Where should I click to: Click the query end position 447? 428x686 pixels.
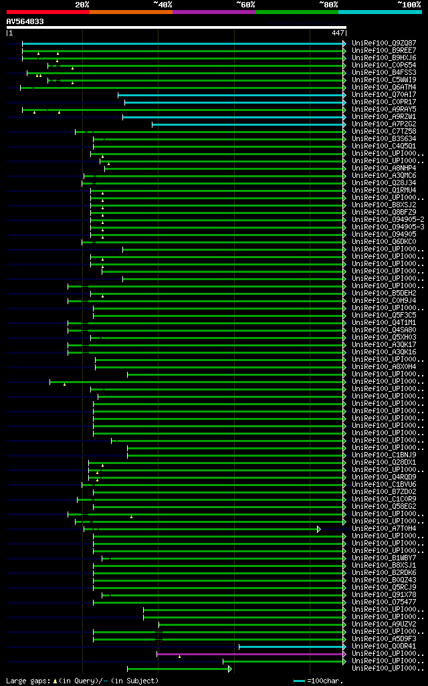[338, 33]
